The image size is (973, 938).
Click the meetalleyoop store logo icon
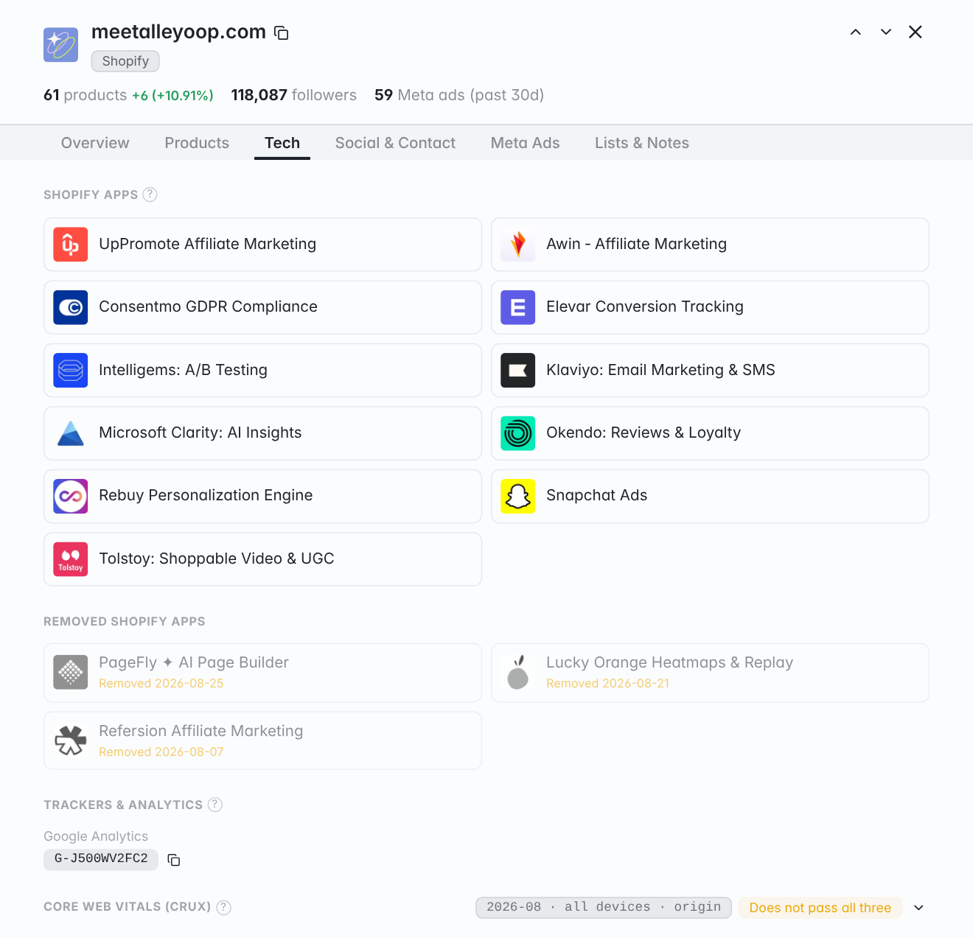[x=60, y=45]
